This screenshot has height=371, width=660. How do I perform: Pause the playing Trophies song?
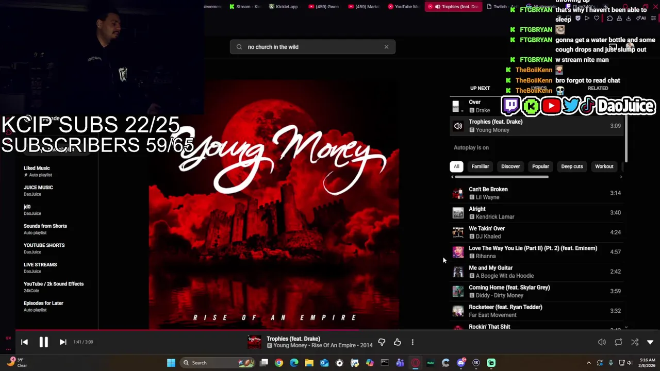[x=43, y=342]
